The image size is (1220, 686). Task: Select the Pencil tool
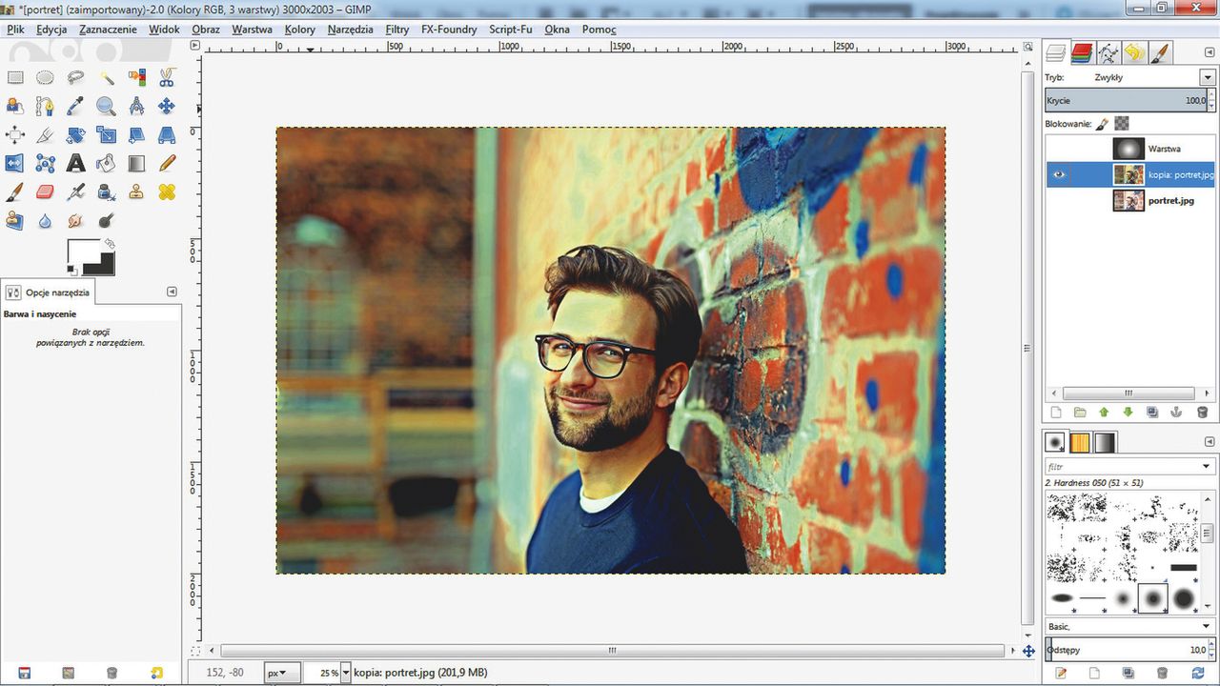[167, 163]
